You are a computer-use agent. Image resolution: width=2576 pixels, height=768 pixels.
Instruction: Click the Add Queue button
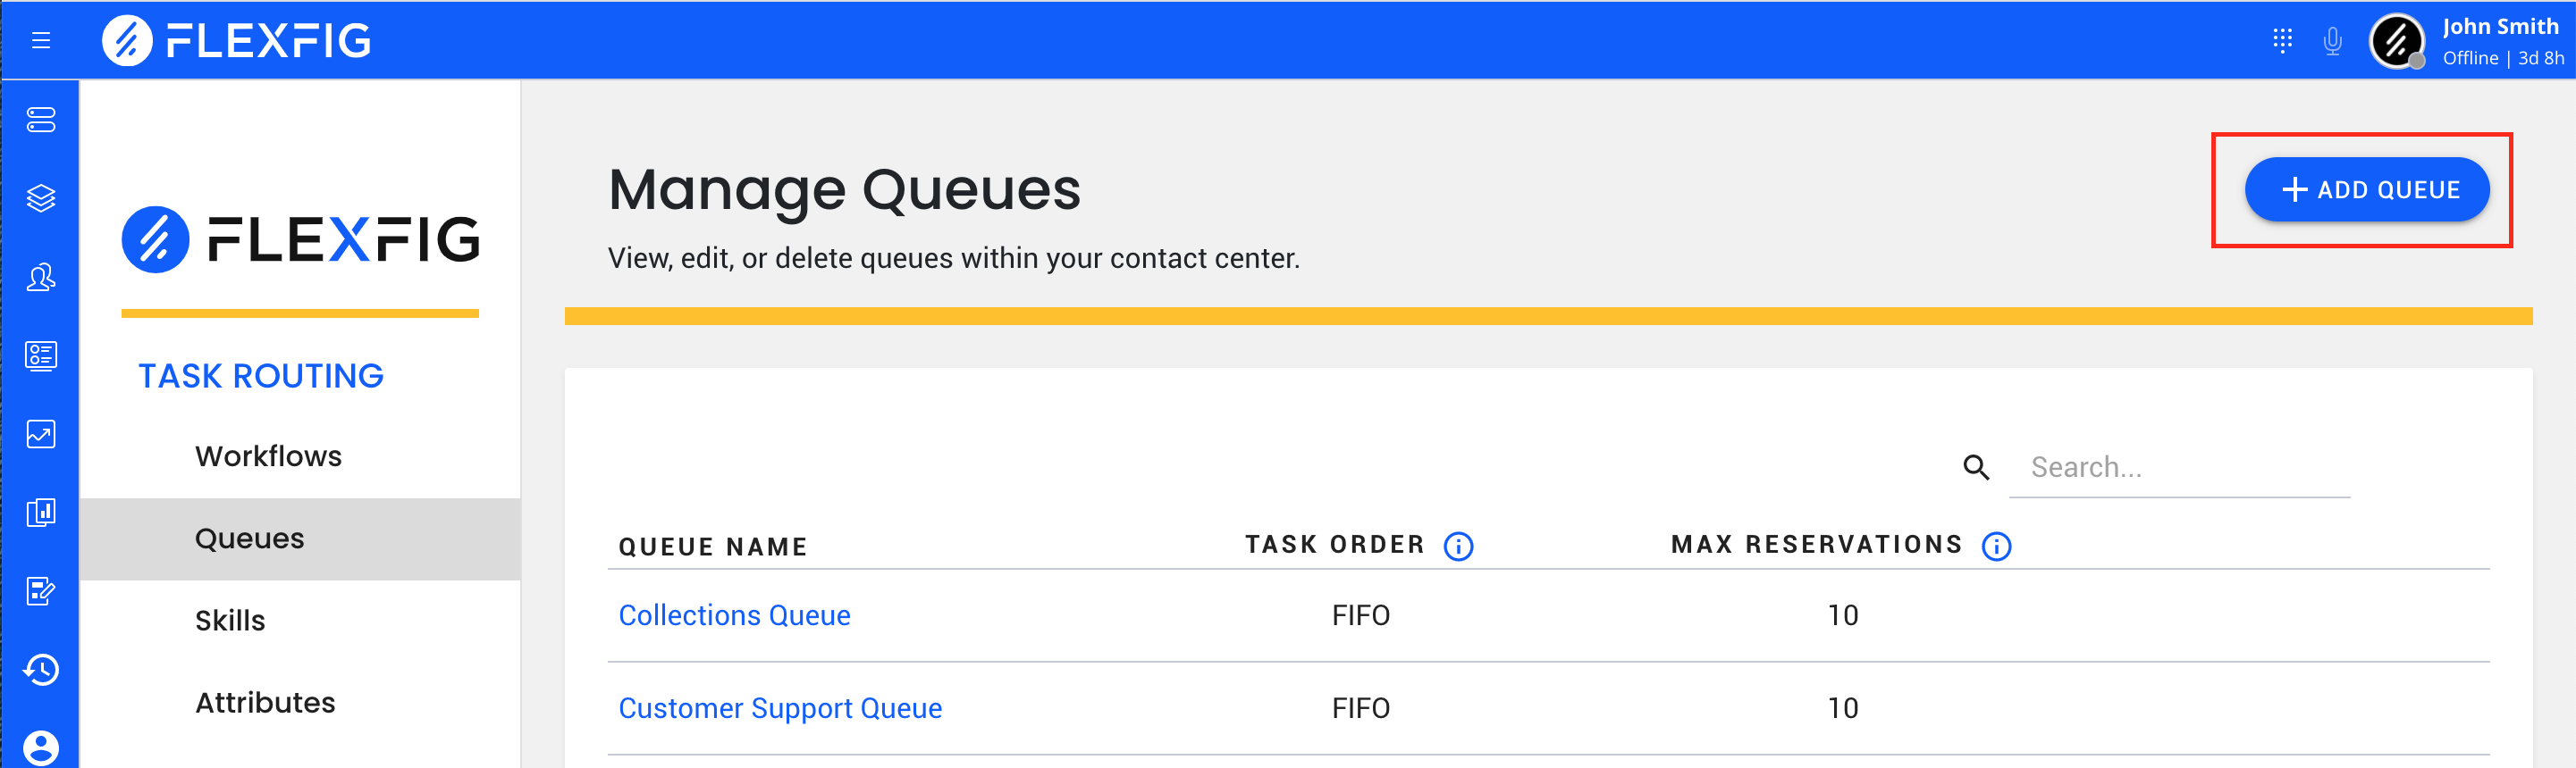(2366, 189)
